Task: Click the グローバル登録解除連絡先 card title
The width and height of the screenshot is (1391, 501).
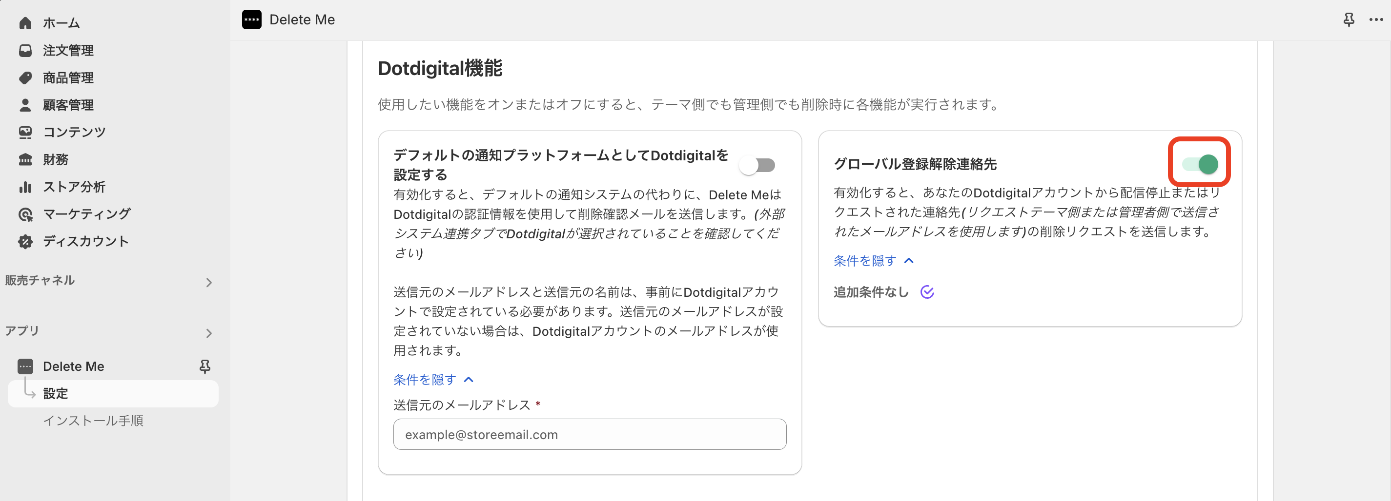Action: [x=915, y=164]
